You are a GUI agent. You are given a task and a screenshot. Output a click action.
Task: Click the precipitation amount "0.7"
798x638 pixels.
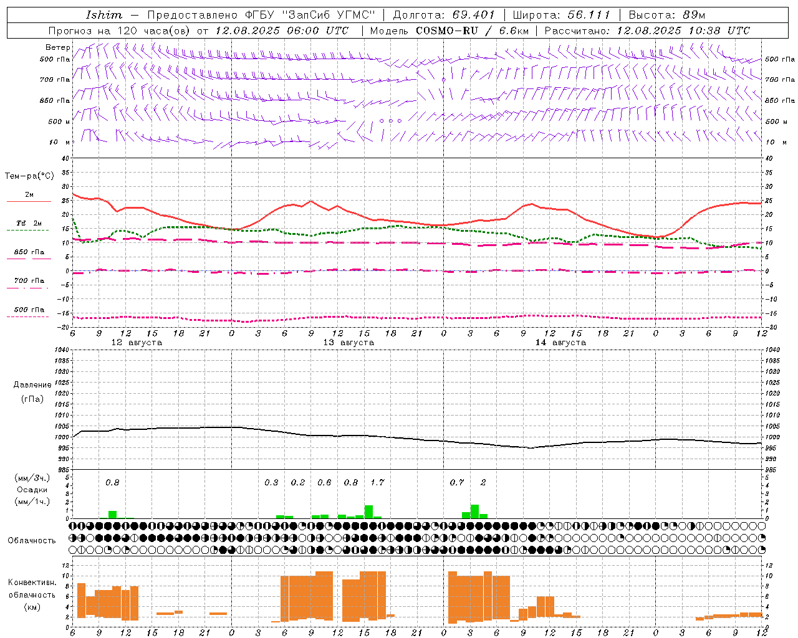[457, 482]
